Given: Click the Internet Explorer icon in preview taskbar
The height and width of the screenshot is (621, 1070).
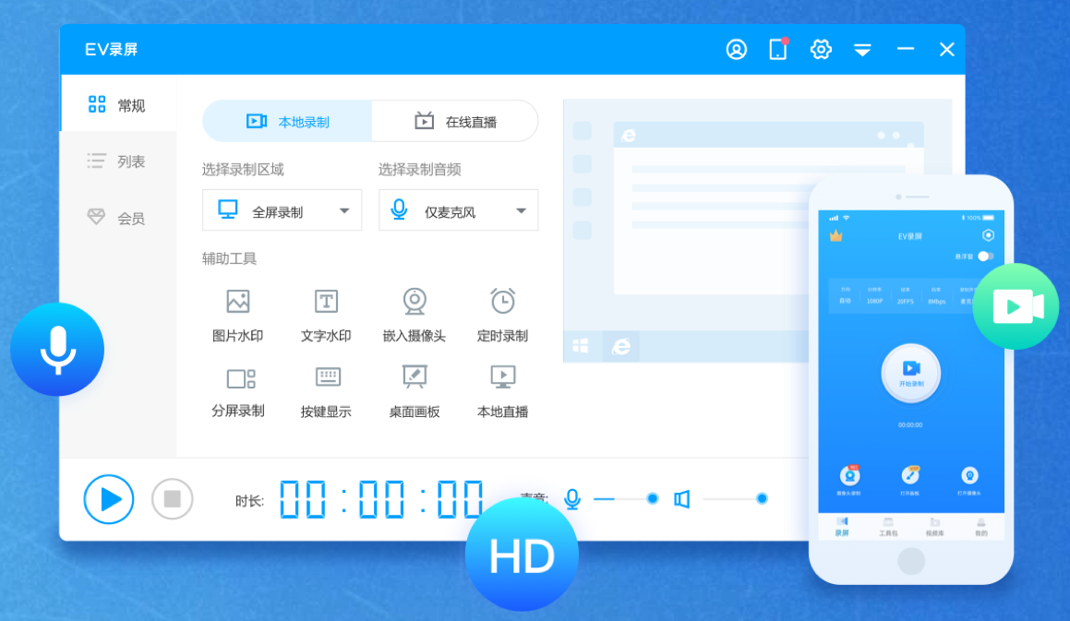Looking at the screenshot, I should (x=621, y=347).
